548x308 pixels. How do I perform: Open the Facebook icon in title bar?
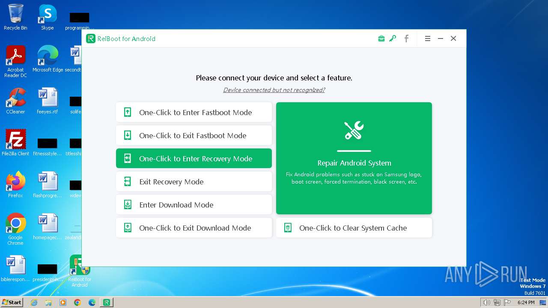pos(406,38)
